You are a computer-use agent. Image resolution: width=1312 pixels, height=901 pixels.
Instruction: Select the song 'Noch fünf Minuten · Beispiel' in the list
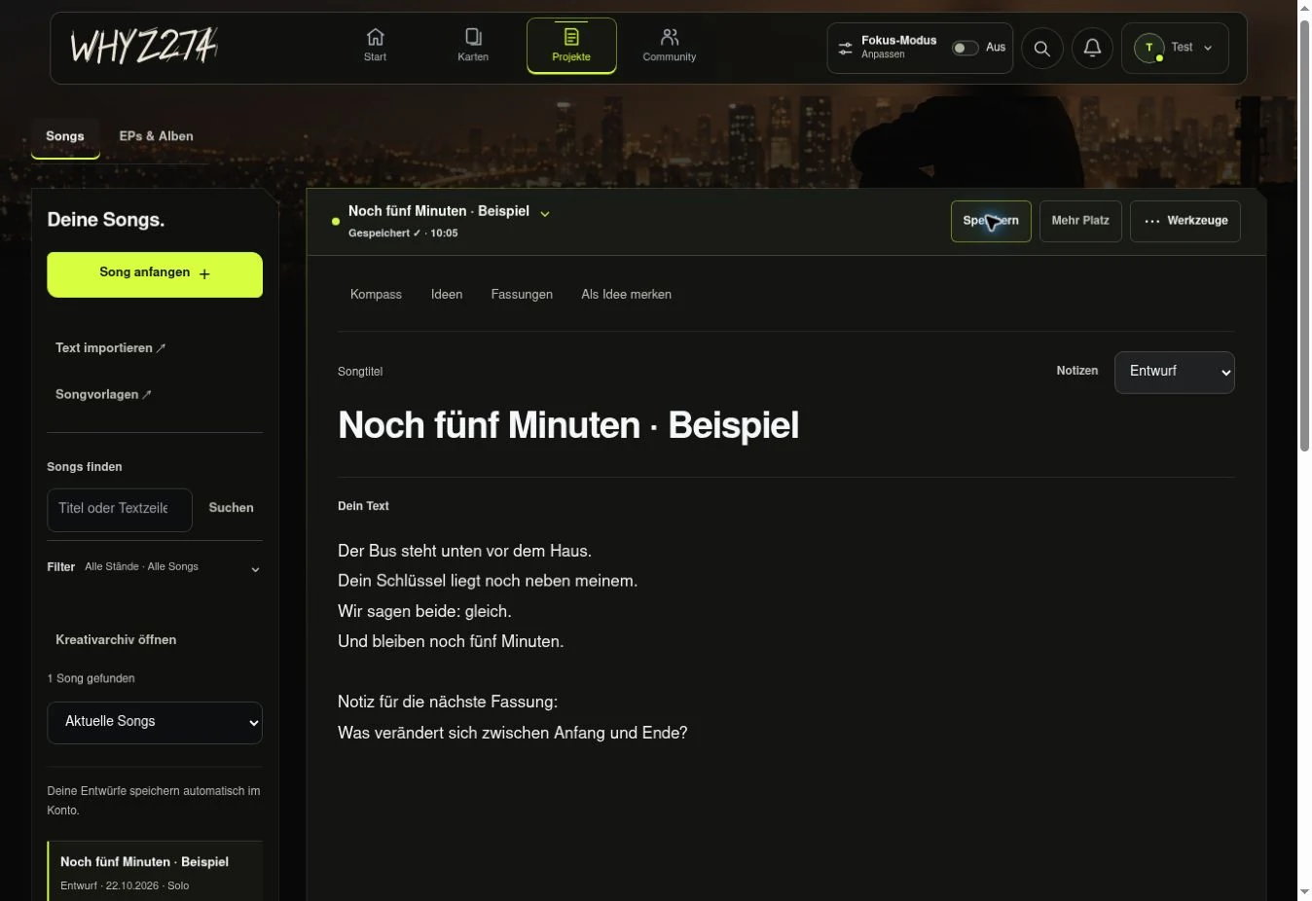click(x=155, y=872)
